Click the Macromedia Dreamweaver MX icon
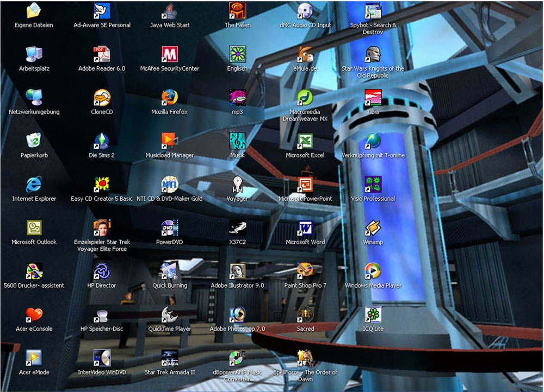The image size is (544, 392). 305,98
